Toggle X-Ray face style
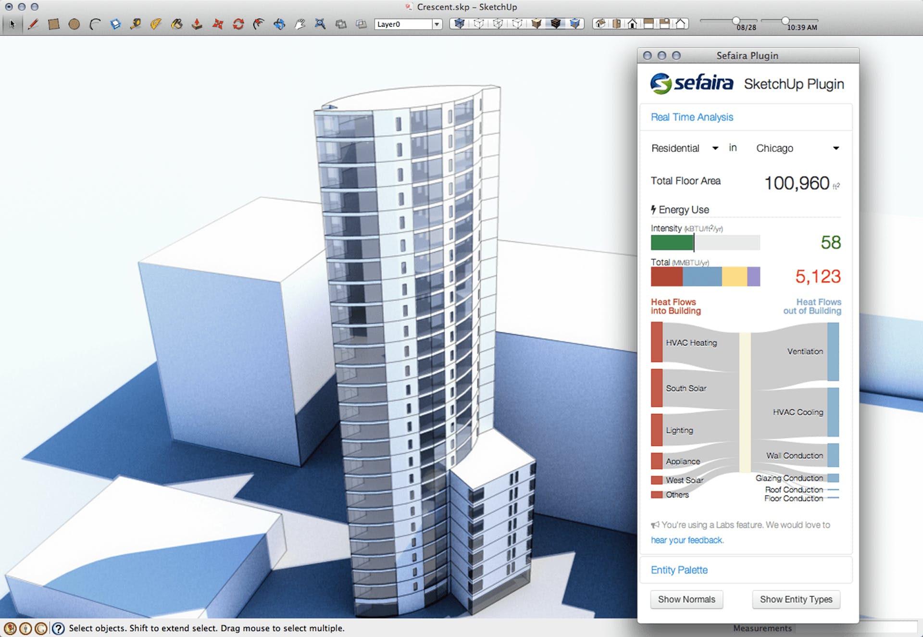 pos(460,24)
